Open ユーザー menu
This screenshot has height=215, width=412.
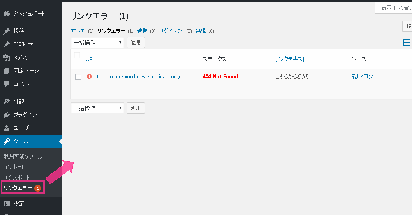(x=24, y=128)
